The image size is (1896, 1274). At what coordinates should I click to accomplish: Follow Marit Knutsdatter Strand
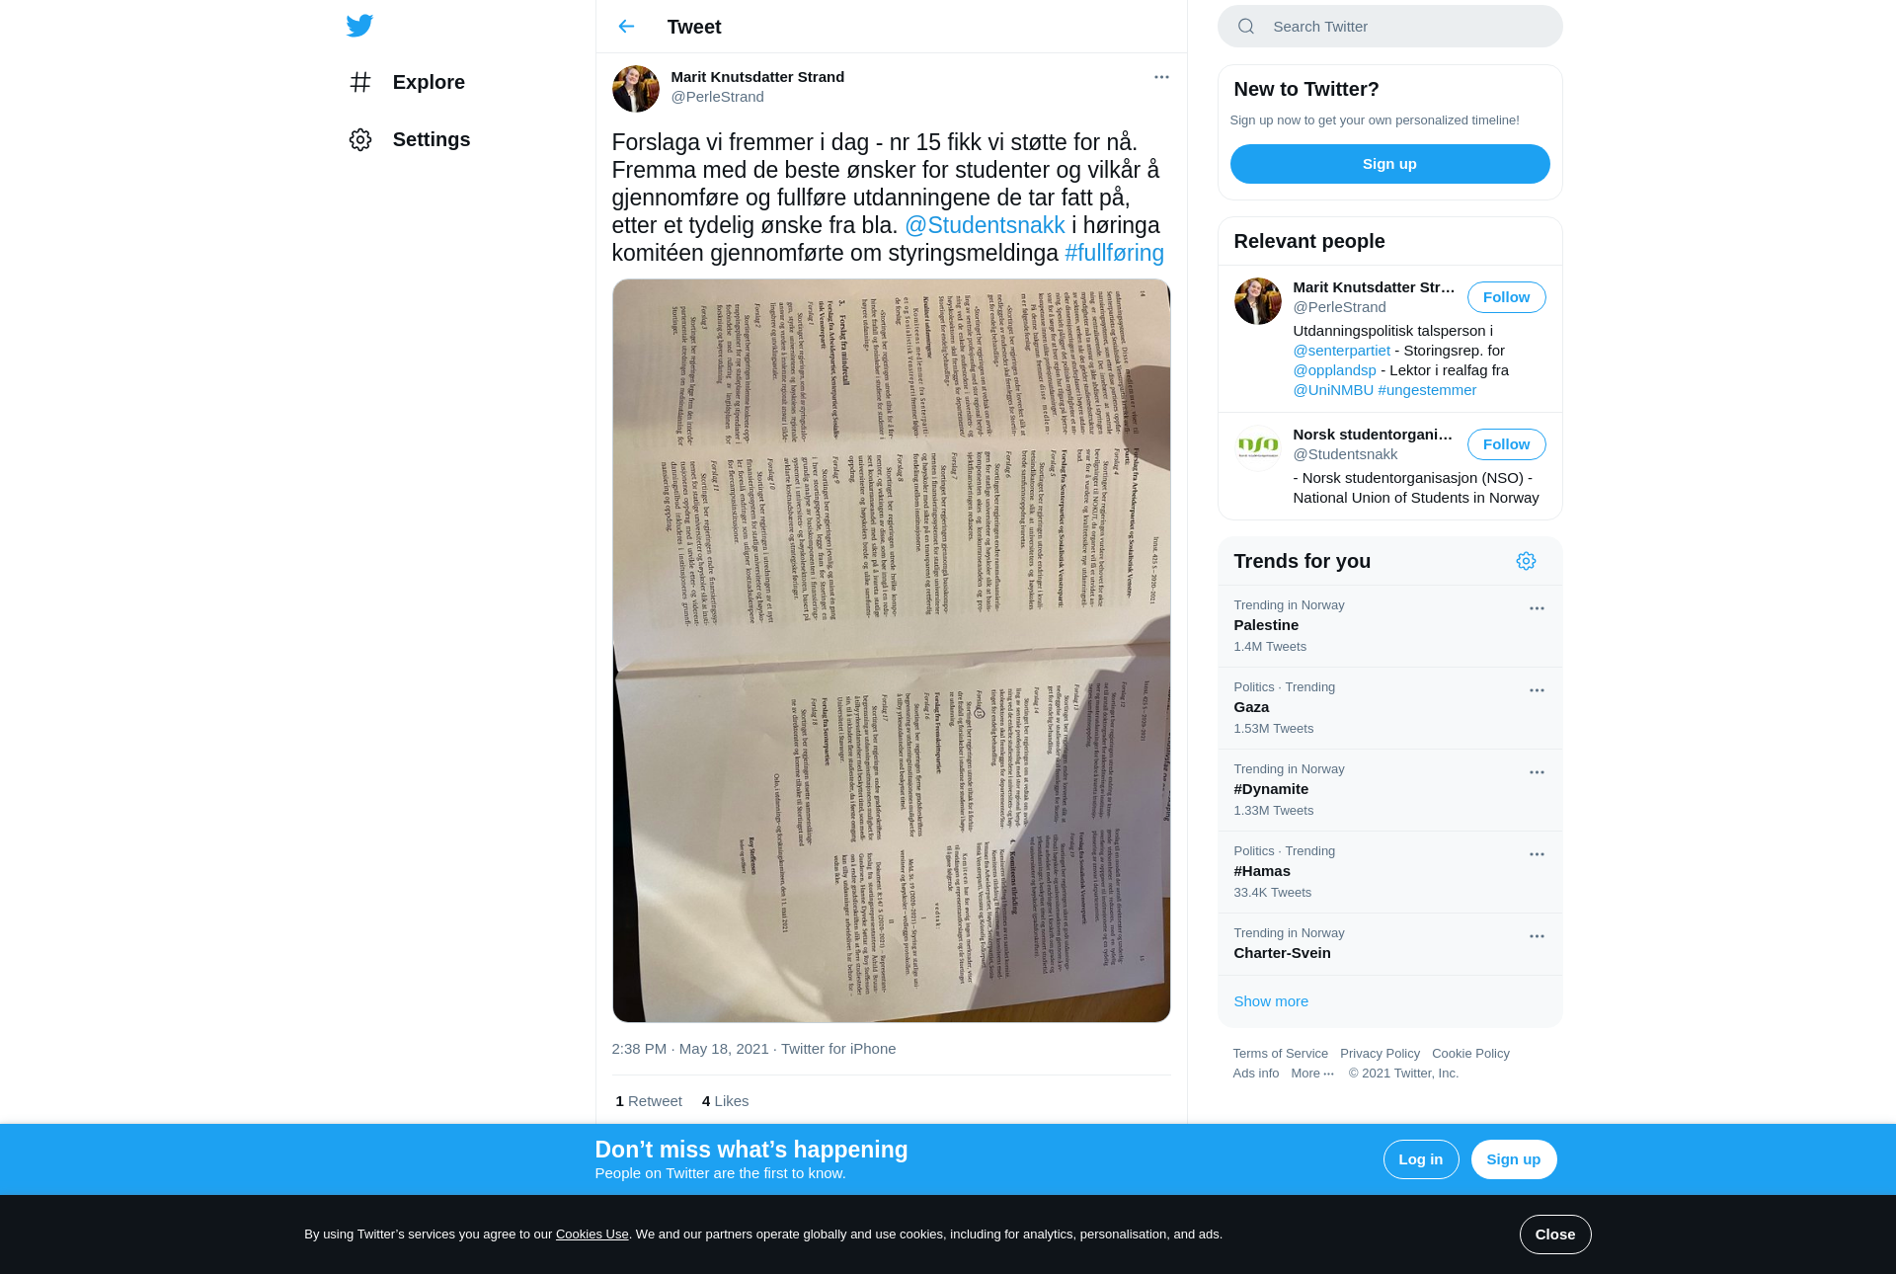pyautogui.click(x=1506, y=297)
